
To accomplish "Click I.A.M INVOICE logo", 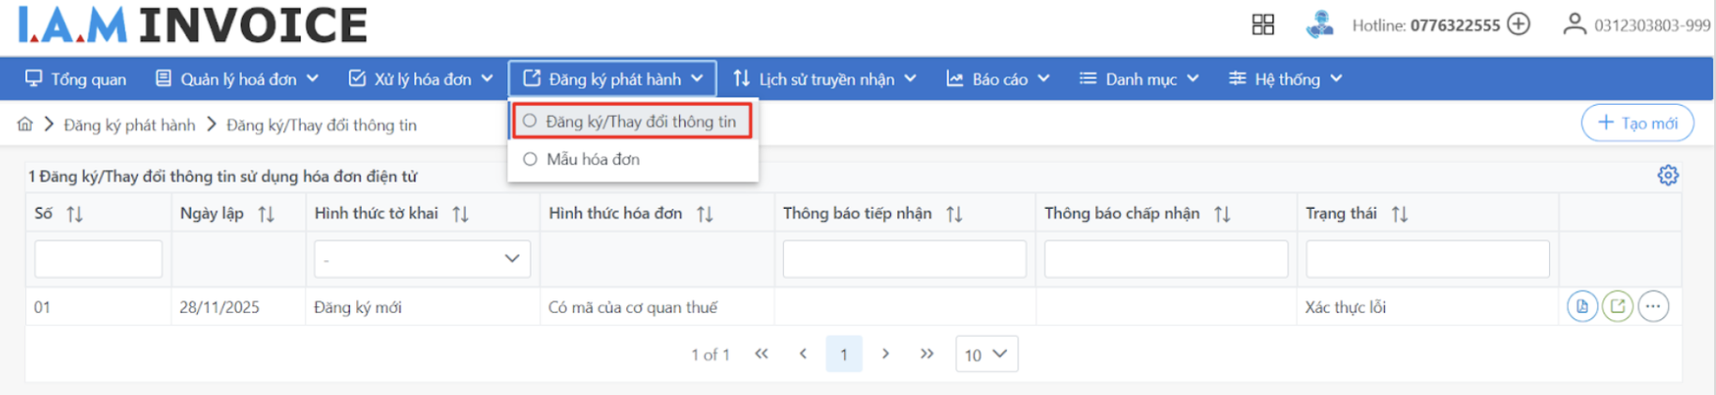I will coord(192,24).
